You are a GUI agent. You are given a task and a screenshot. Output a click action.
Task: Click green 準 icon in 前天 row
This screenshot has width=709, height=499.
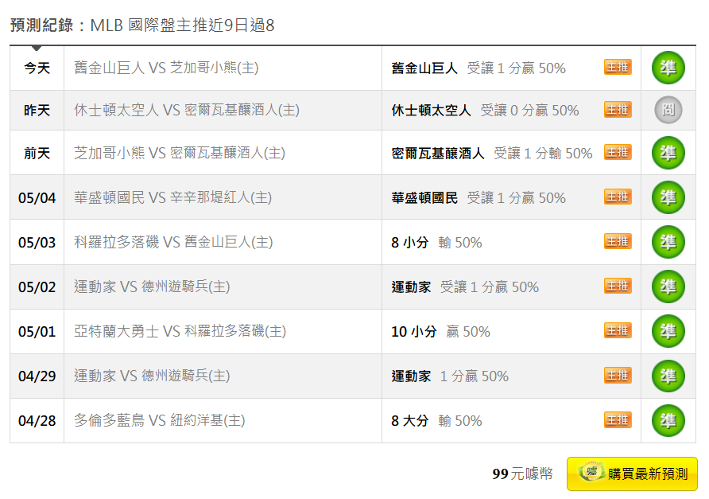pyautogui.click(x=668, y=153)
